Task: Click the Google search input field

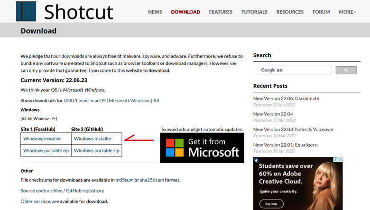Action: (295, 70)
